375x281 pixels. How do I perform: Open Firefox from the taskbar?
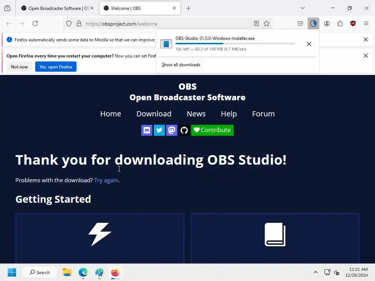click(x=115, y=272)
